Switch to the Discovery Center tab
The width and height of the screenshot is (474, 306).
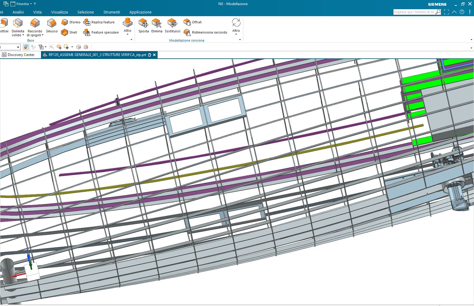click(19, 55)
